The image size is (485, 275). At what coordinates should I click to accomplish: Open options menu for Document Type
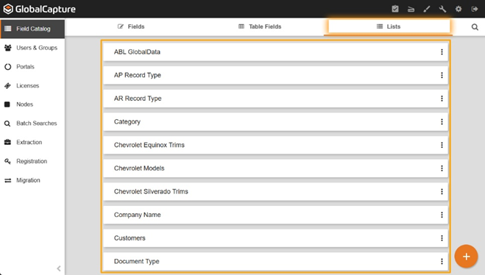tap(442, 262)
